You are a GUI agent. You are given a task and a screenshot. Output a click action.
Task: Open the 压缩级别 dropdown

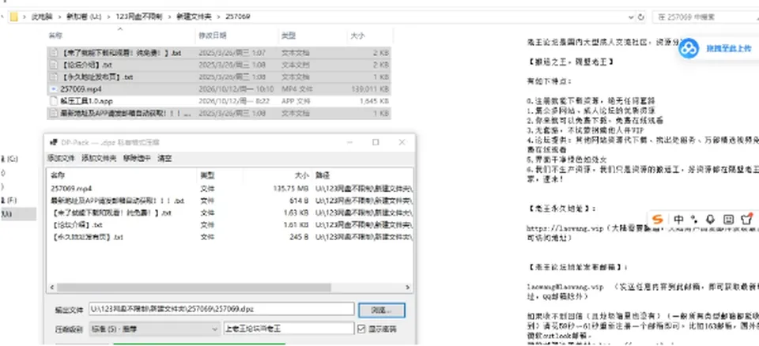pos(154,329)
